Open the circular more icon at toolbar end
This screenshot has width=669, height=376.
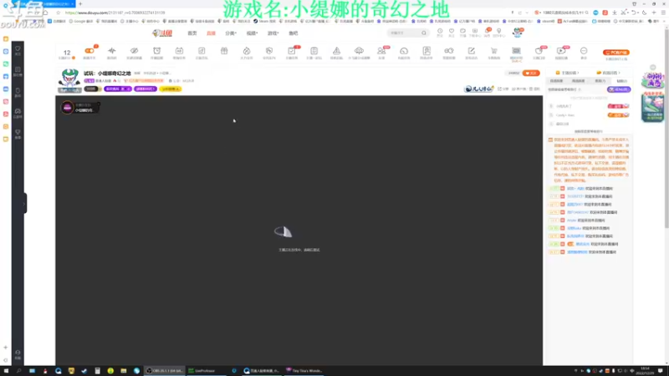coord(584,51)
